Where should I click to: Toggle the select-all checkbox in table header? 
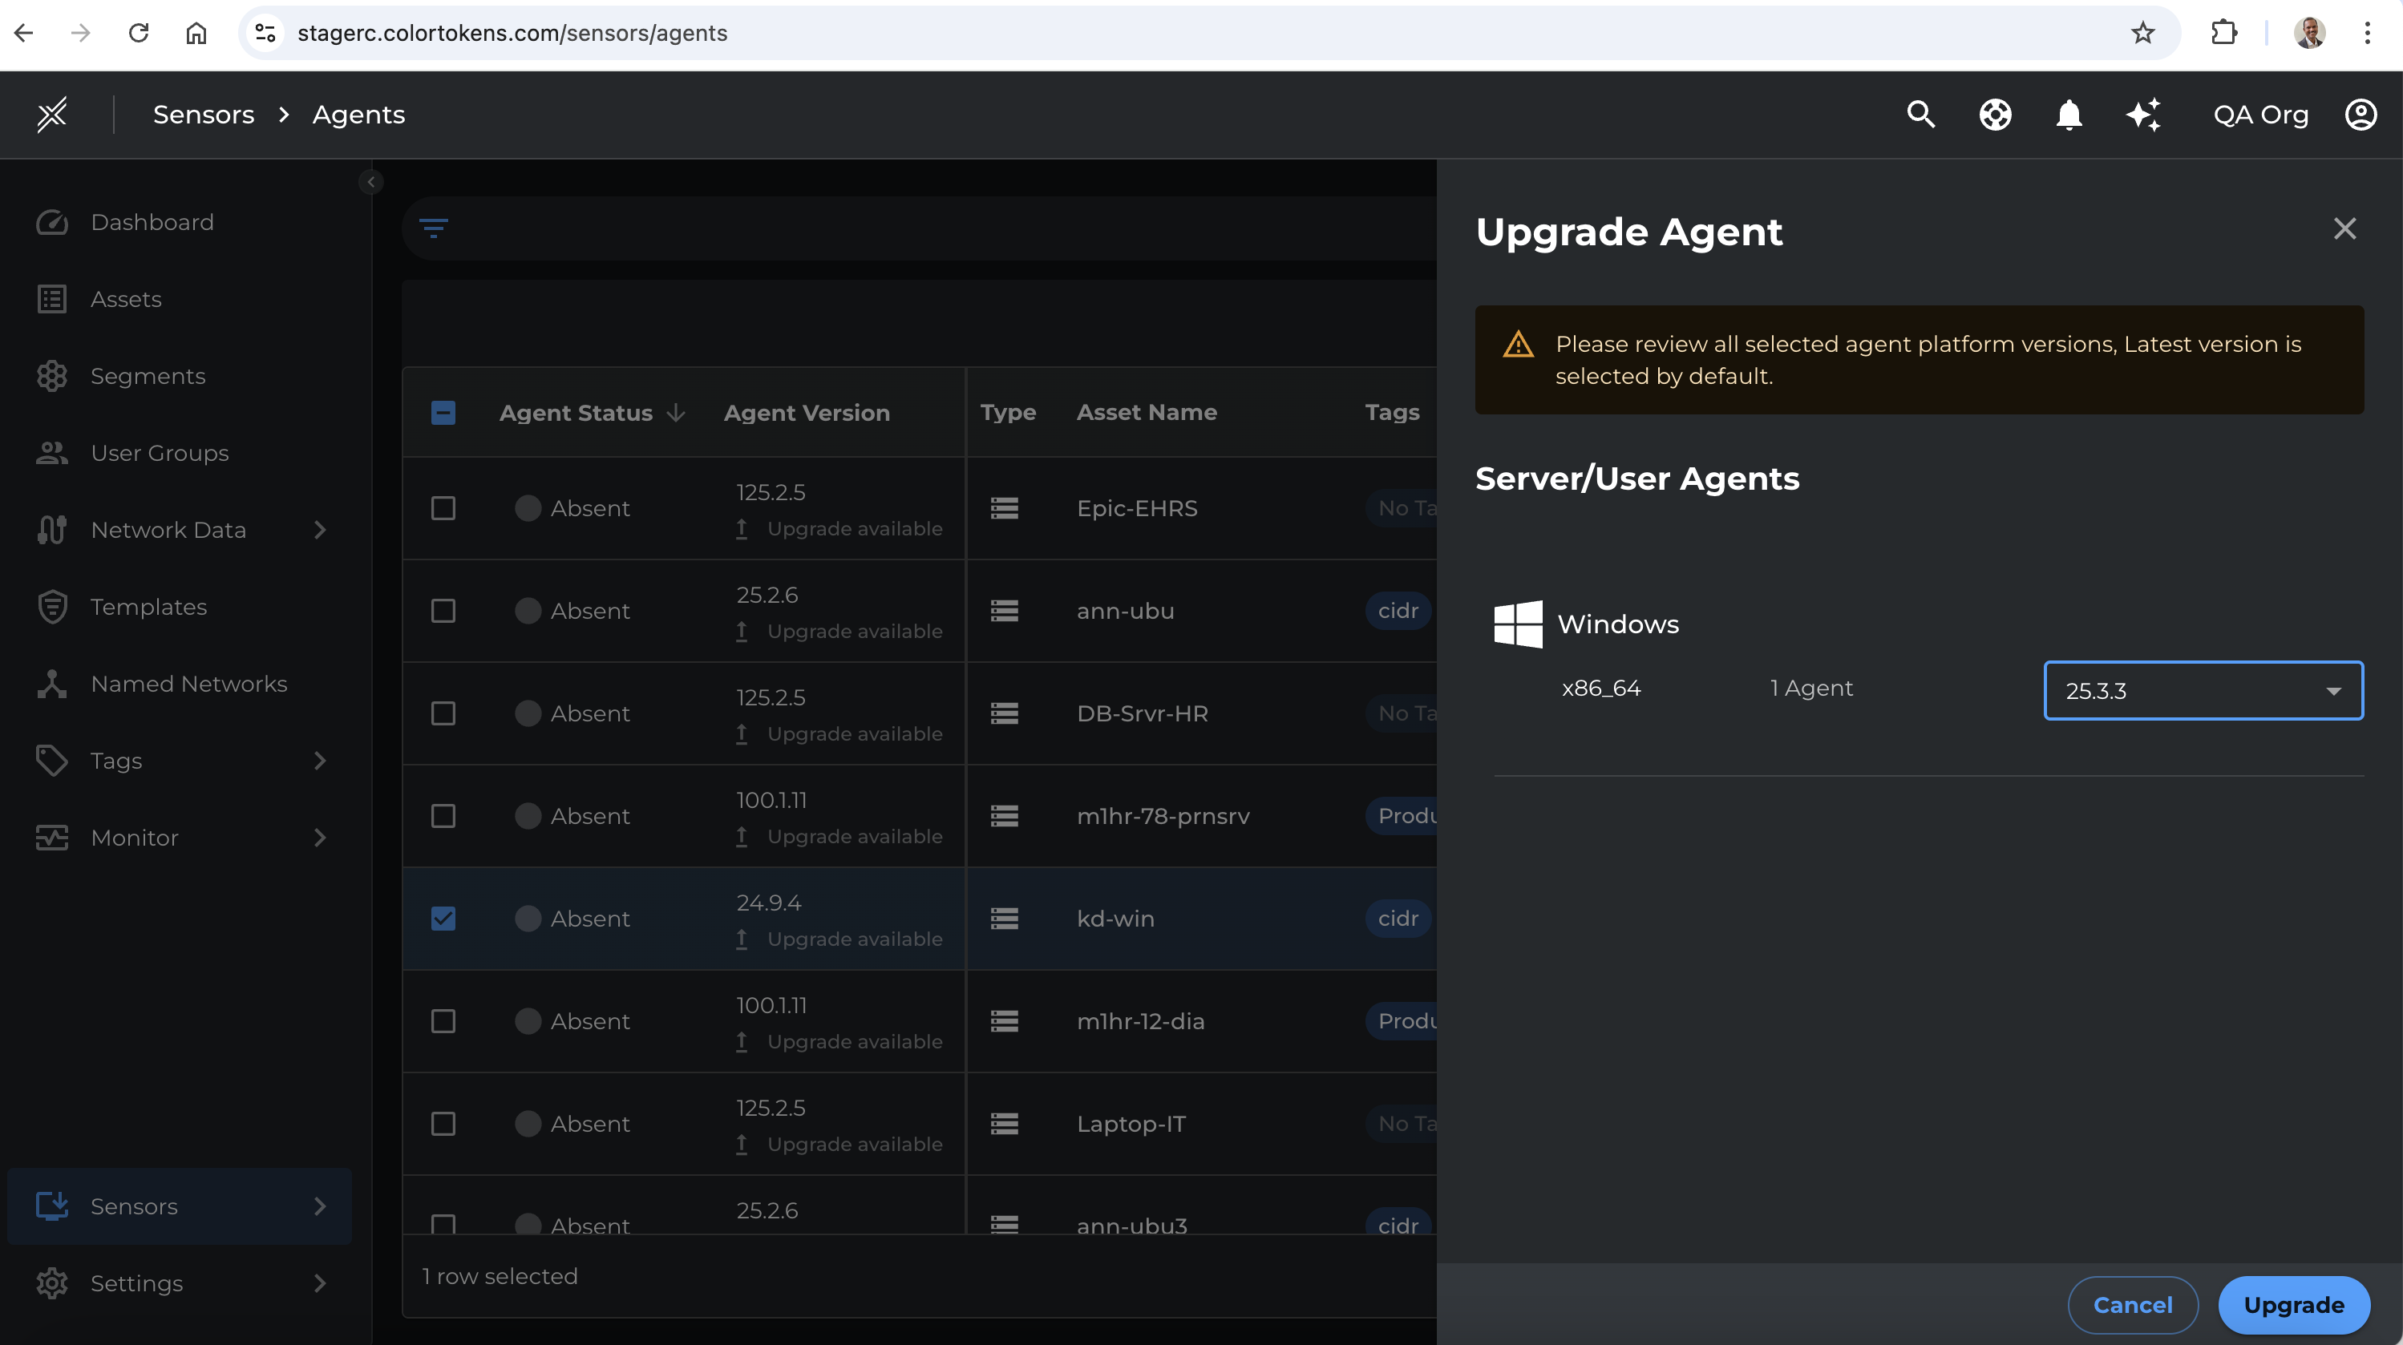pos(443,411)
